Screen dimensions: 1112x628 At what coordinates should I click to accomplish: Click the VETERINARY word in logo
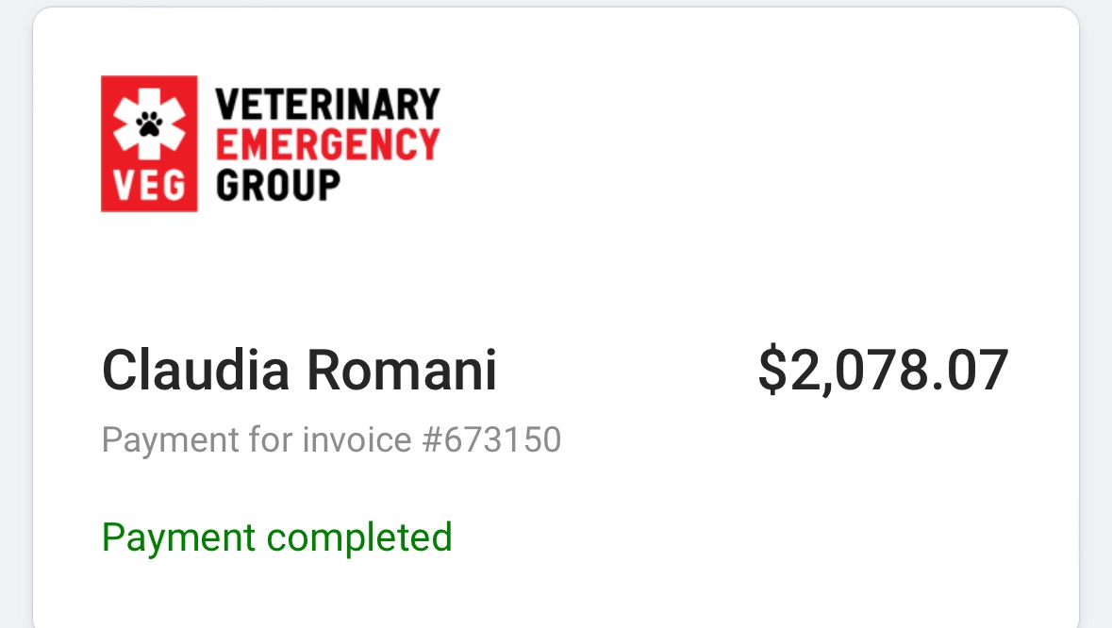coord(327,105)
